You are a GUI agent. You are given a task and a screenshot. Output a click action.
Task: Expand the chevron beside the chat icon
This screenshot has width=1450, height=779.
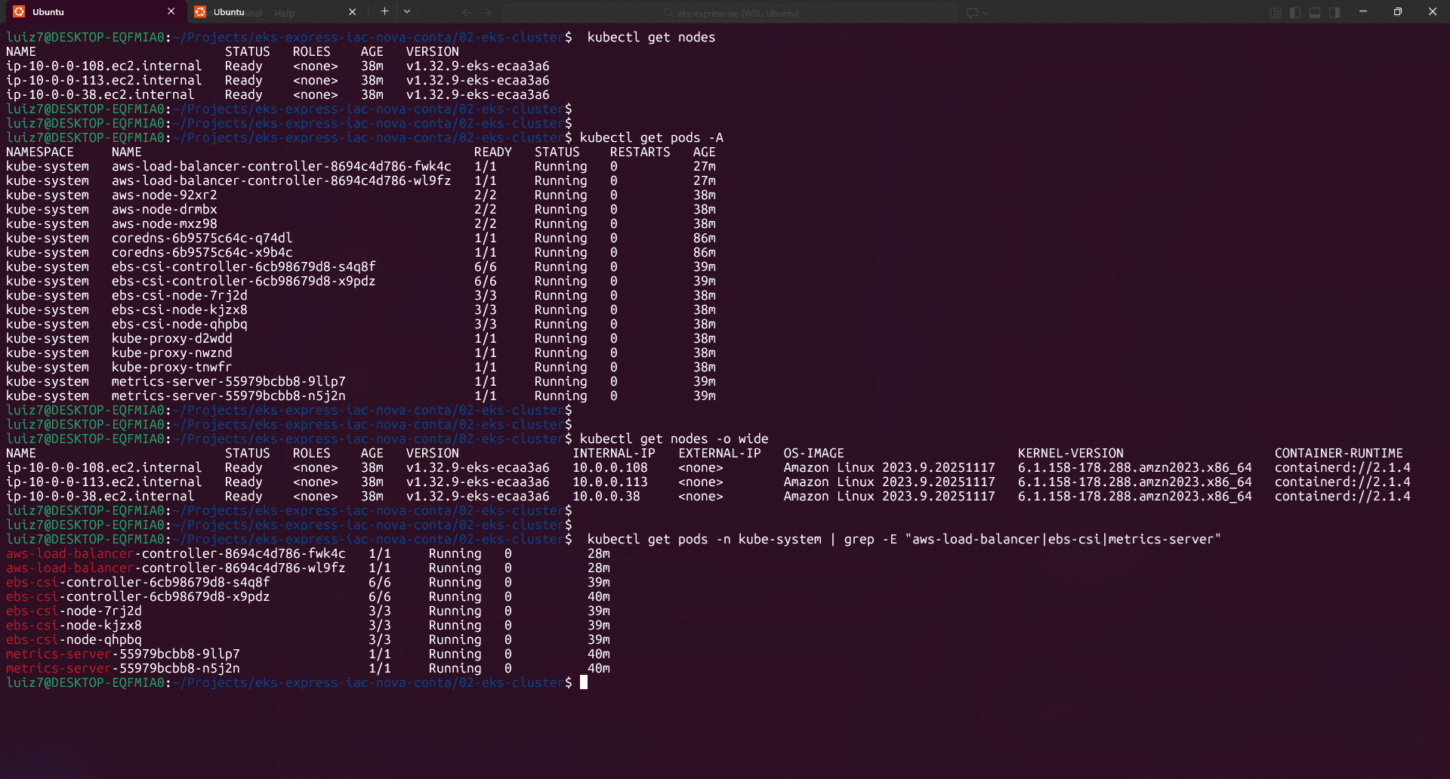[x=986, y=13]
